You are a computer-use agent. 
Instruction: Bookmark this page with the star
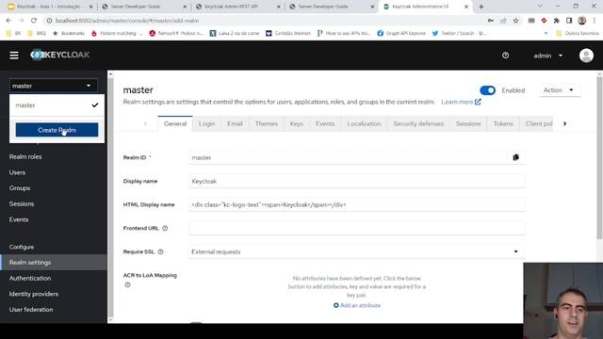[515, 21]
